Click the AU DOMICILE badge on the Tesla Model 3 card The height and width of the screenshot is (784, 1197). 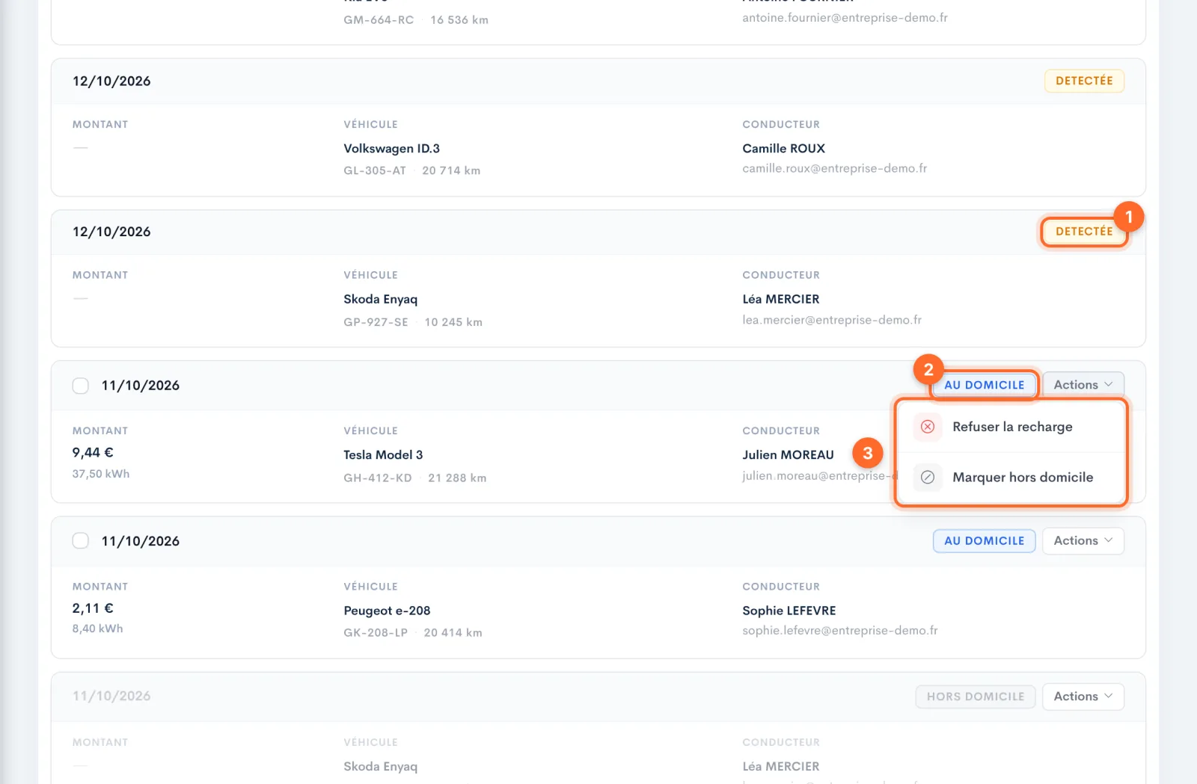pos(984,385)
